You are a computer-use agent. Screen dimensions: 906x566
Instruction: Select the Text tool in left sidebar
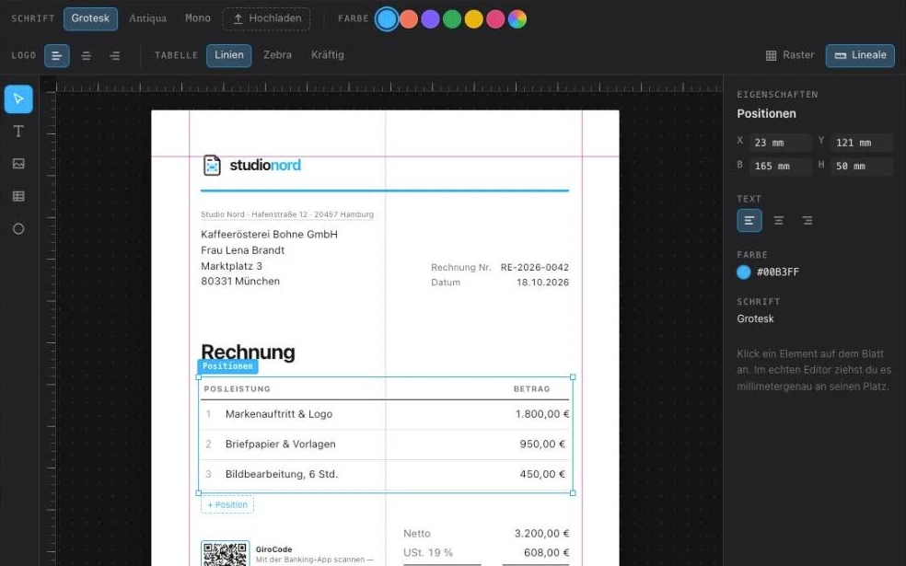tap(18, 132)
